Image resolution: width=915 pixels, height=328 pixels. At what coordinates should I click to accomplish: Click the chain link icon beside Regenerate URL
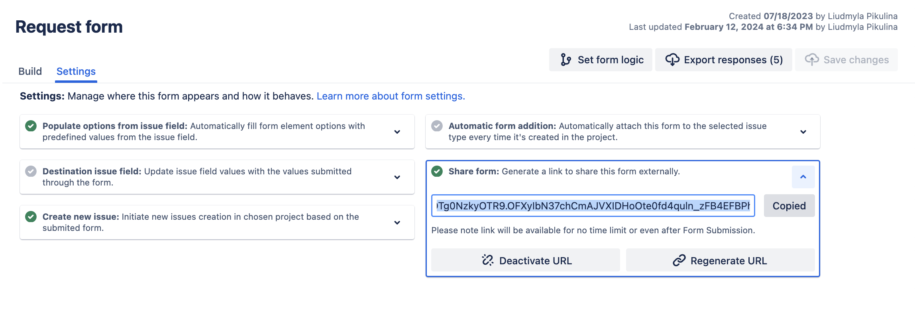click(679, 260)
